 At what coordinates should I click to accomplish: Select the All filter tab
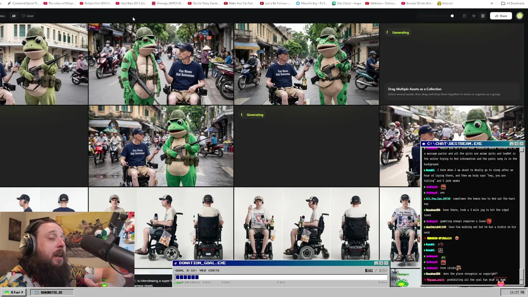tap(14, 16)
